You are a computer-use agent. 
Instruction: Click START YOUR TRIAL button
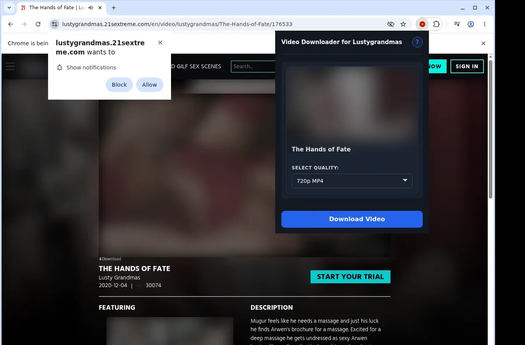pyautogui.click(x=350, y=277)
